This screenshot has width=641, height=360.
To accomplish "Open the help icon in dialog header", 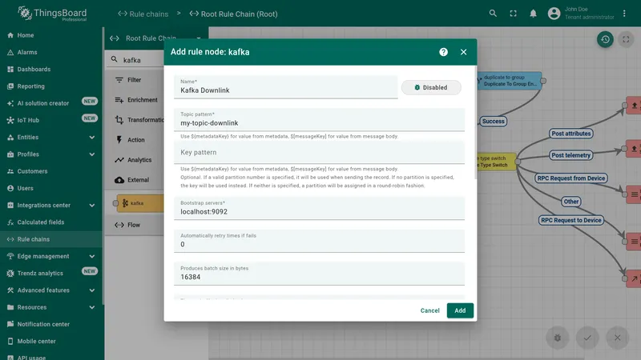I will (443, 52).
